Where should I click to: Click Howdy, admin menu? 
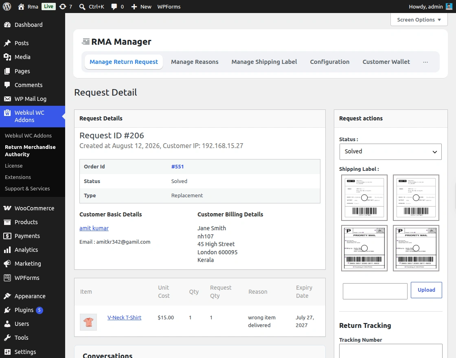pos(425,7)
